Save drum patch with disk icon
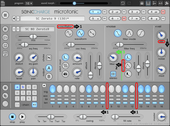The image size is (170, 126). tap(5, 46)
